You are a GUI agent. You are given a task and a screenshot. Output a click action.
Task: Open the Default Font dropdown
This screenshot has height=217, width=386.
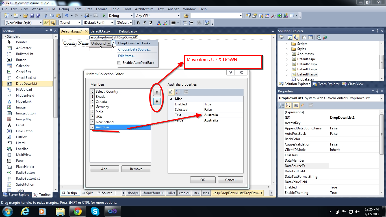pos(98,23)
